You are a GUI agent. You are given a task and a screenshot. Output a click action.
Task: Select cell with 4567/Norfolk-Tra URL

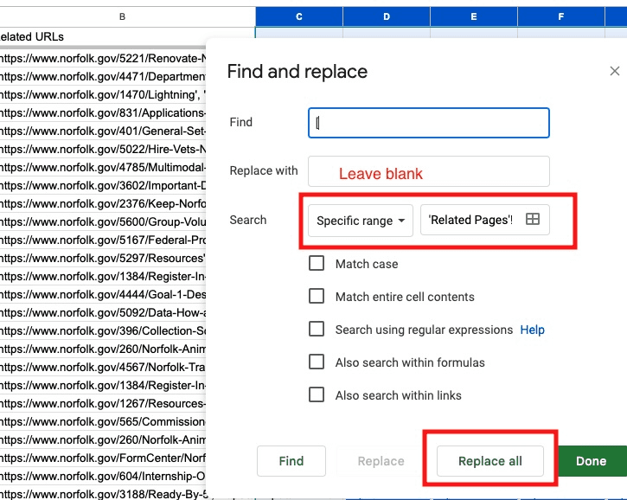click(x=103, y=367)
